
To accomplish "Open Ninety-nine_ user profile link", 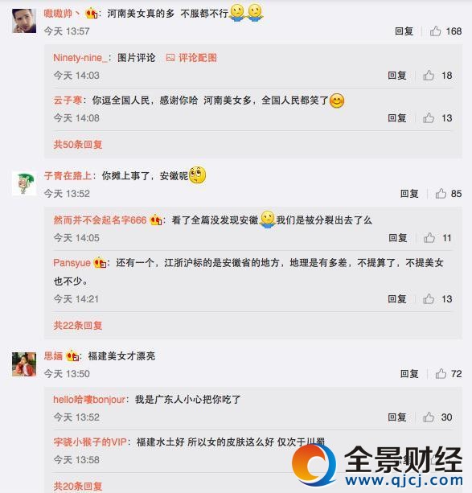I will point(80,58).
